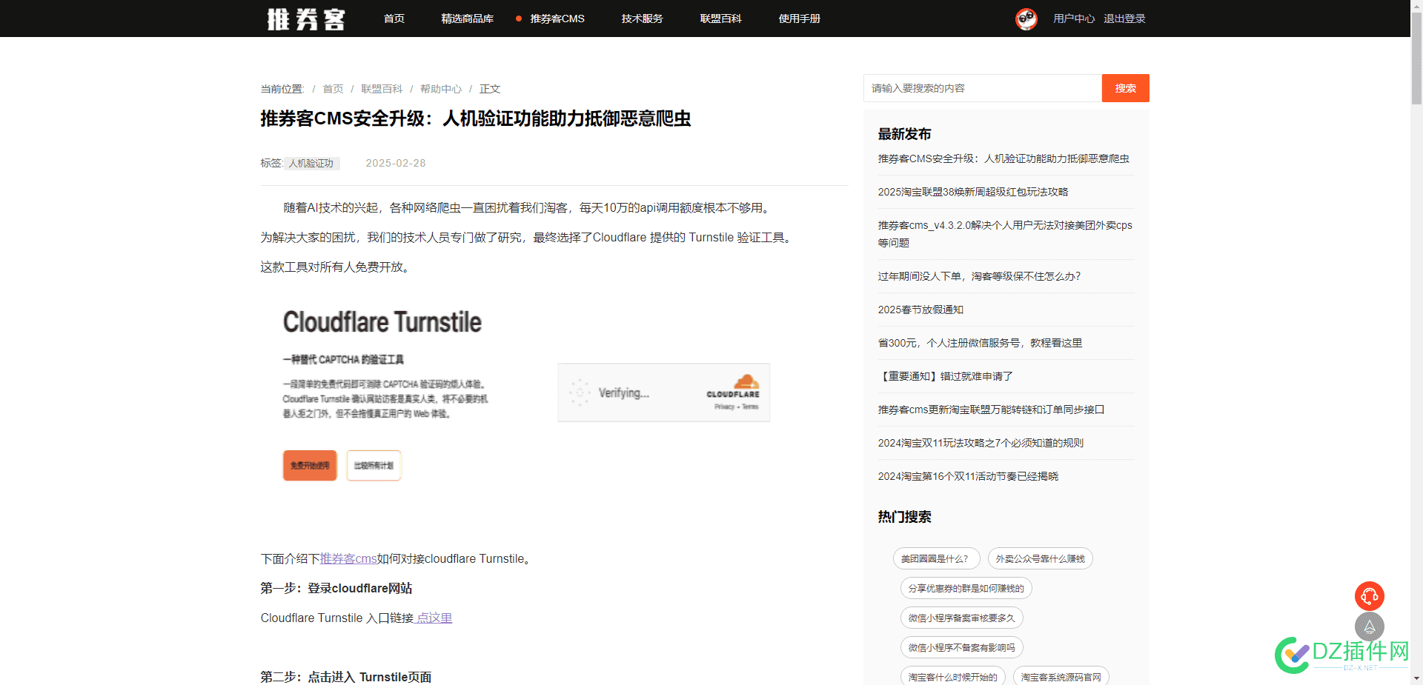Click the scrollbar up arrow

pos(1416,6)
